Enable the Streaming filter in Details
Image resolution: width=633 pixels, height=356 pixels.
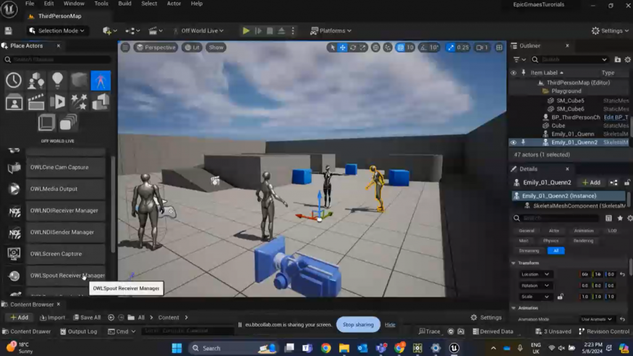tap(529, 251)
